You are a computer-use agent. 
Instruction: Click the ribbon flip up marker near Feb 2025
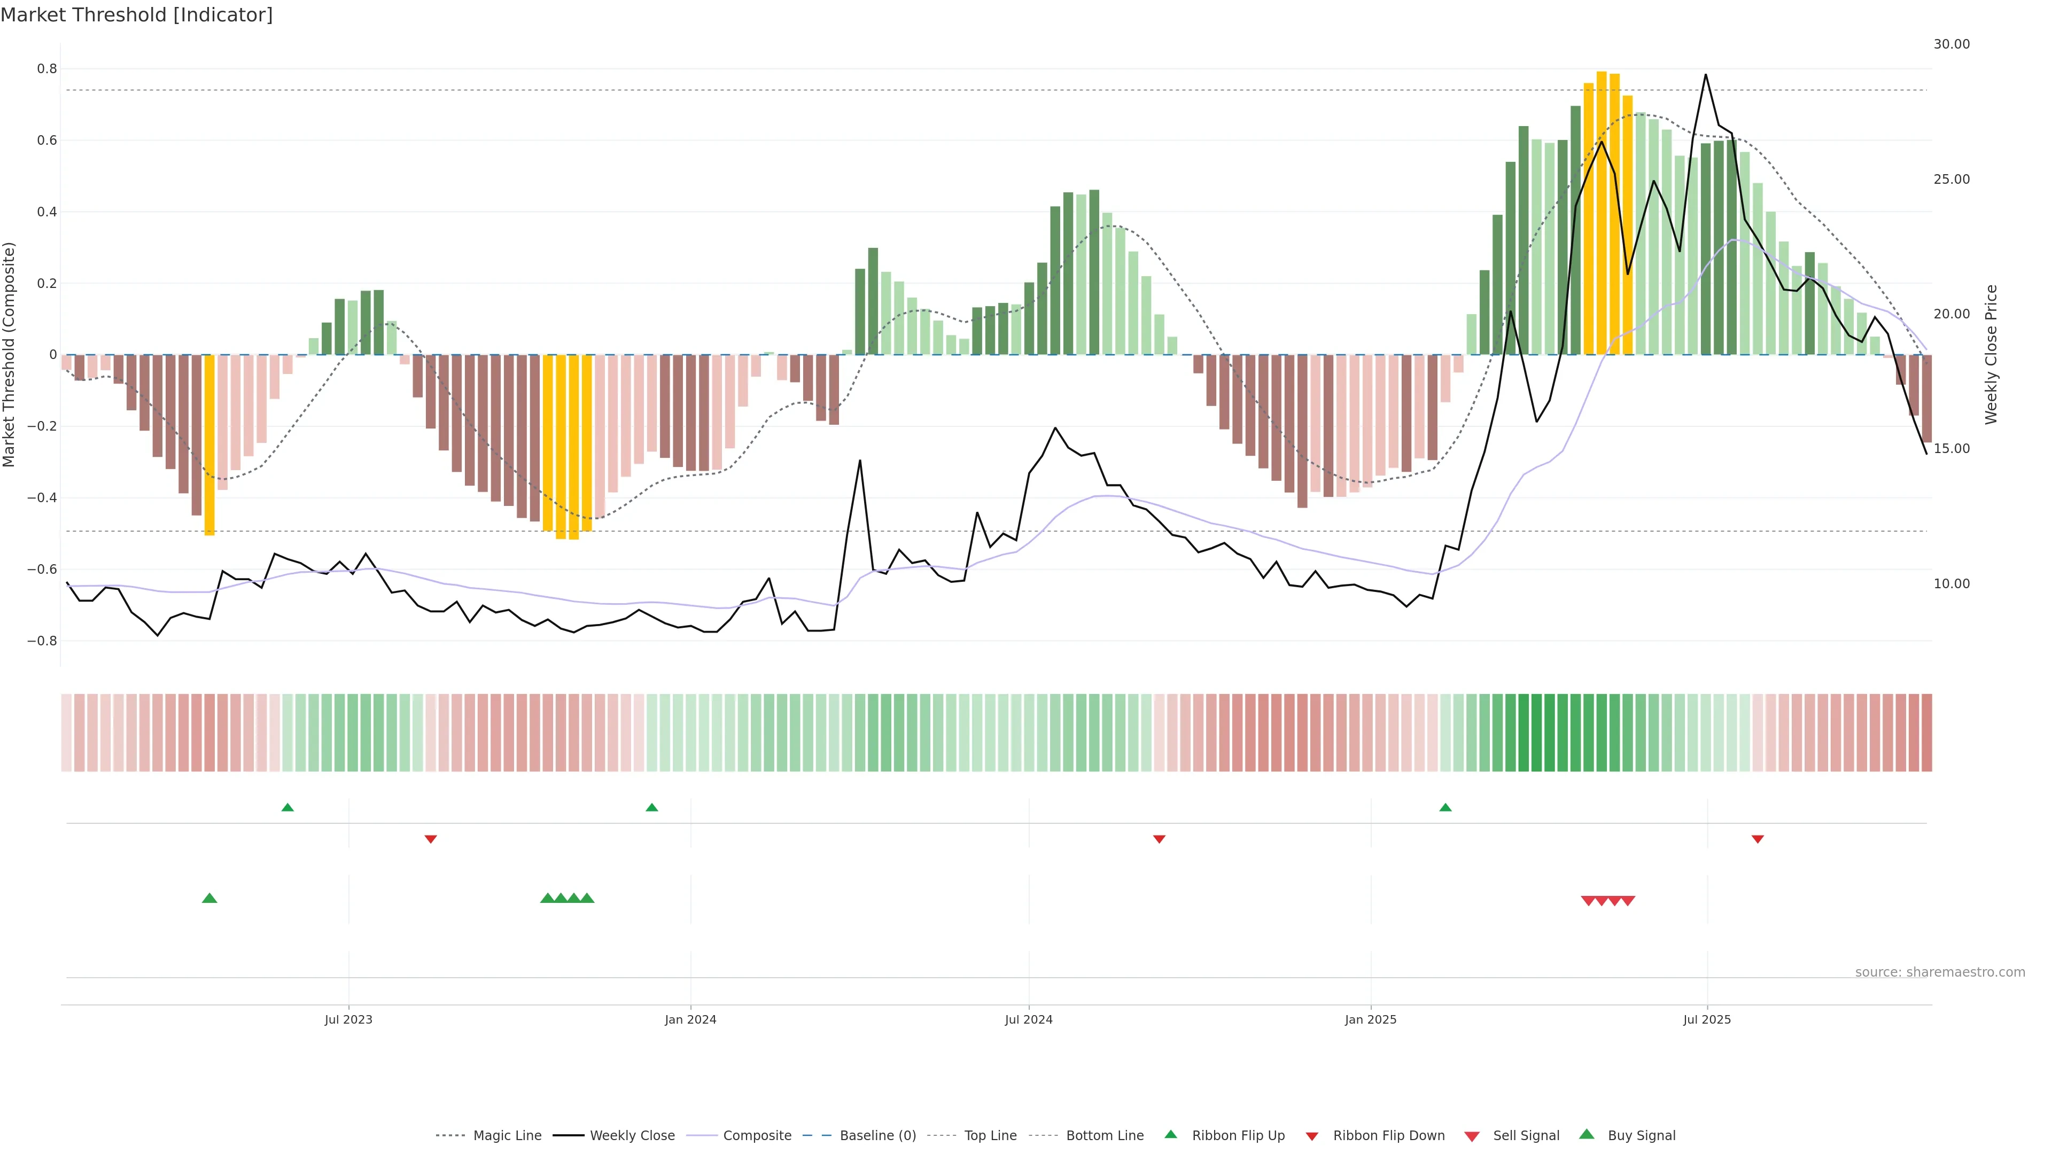[x=1445, y=808]
